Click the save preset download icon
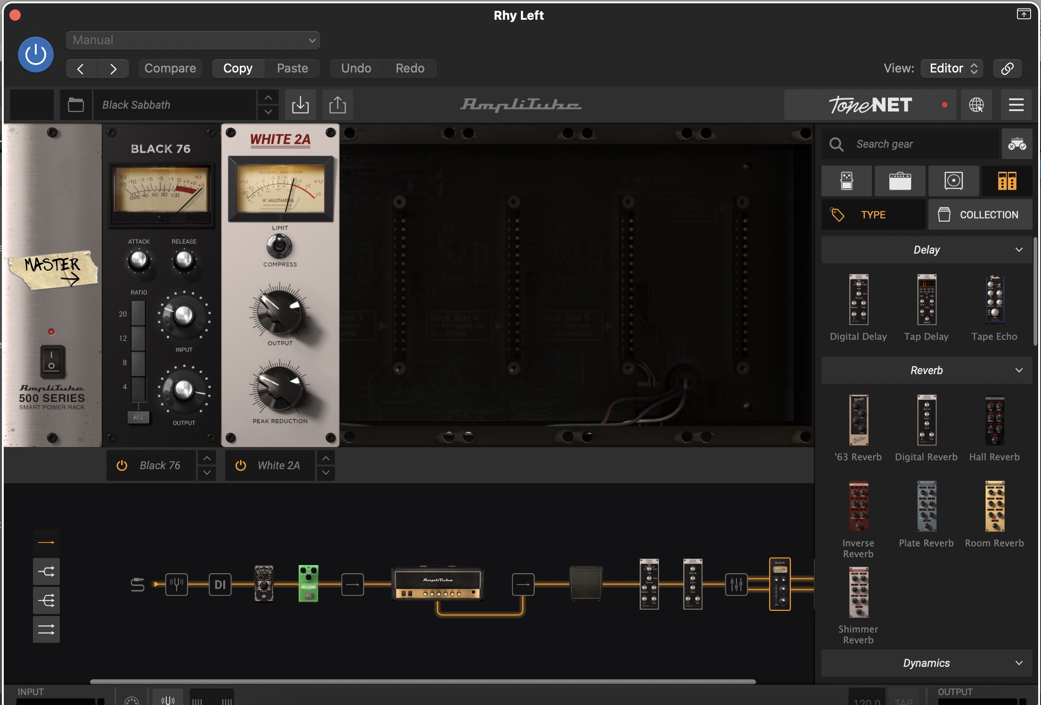This screenshot has height=705, width=1041. pos(301,104)
